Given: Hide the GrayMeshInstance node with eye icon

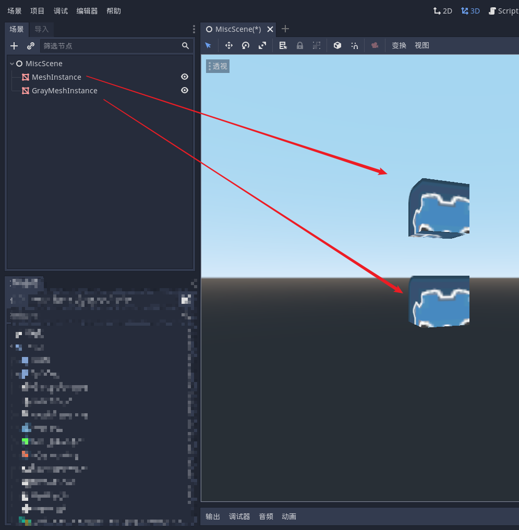Looking at the screenshot, I should (185, 90).
